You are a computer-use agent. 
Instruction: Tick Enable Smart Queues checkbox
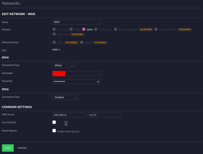[x=54, y=131]
